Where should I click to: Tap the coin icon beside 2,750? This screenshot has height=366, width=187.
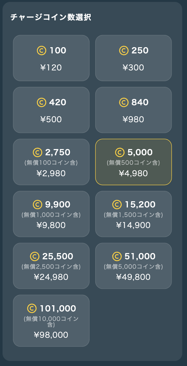[38, 152]
